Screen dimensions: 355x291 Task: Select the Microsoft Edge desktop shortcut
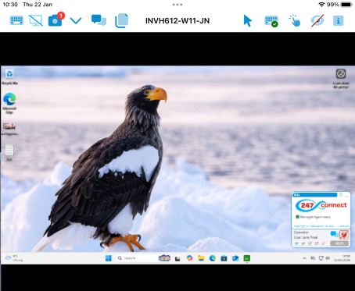pos(9,103)
